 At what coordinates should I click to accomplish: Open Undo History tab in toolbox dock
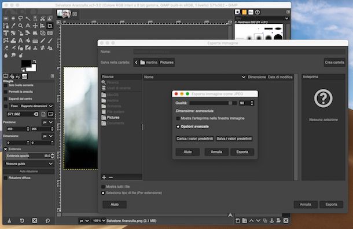point(18,77)
